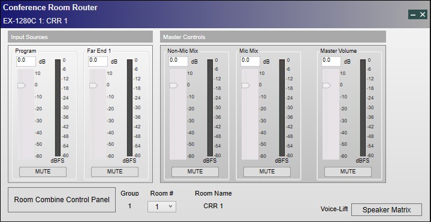Image resolution: width=431 pixels, height=222 pixels.
Task: Click the Program fader slider handle
Action: point(22,86)
